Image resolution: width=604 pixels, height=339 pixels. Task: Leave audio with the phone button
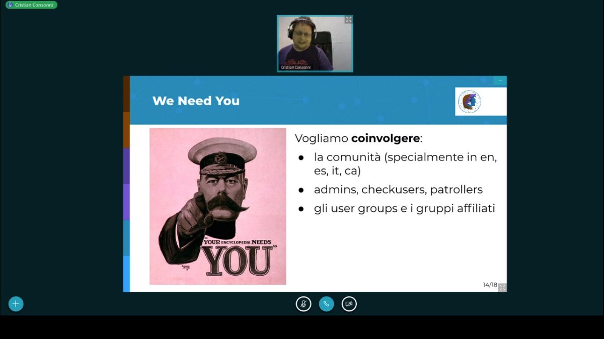point(326,304)
